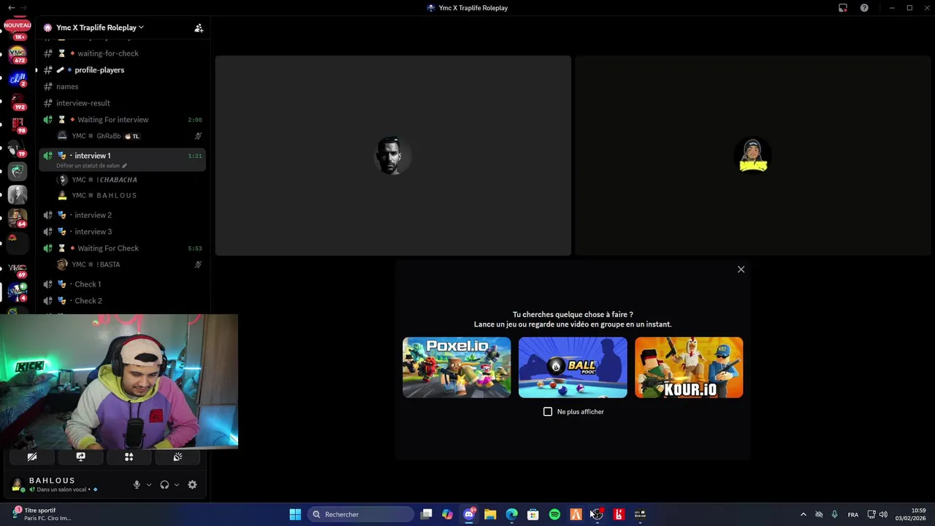Viewport: 935px width, 526px height.
Task: Start screen sharing in voice panel
Action: pyautogui.click(x=80, y=457)
